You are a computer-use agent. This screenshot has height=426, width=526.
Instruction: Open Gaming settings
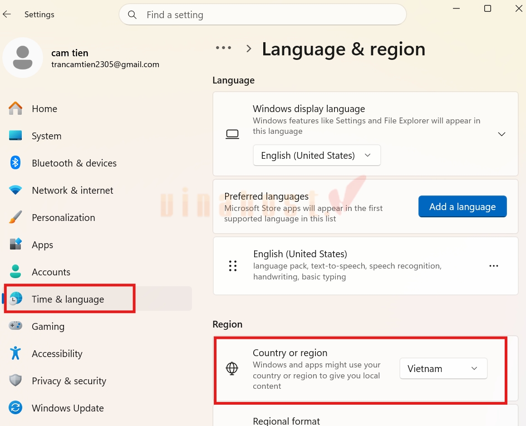(x=98, y=326)
